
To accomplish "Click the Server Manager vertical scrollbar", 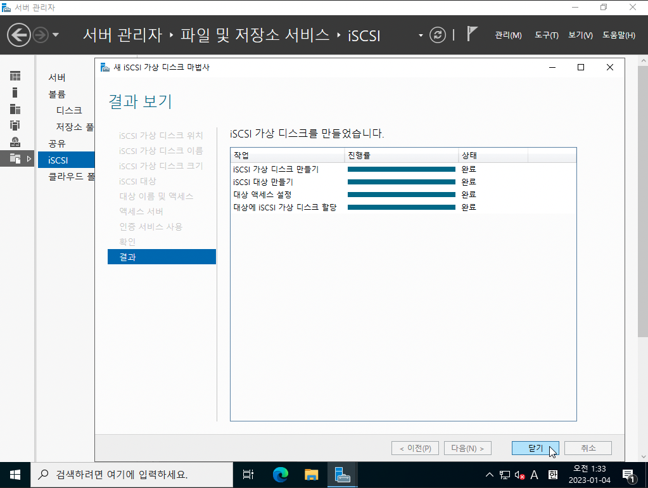I will click(643, 200).
